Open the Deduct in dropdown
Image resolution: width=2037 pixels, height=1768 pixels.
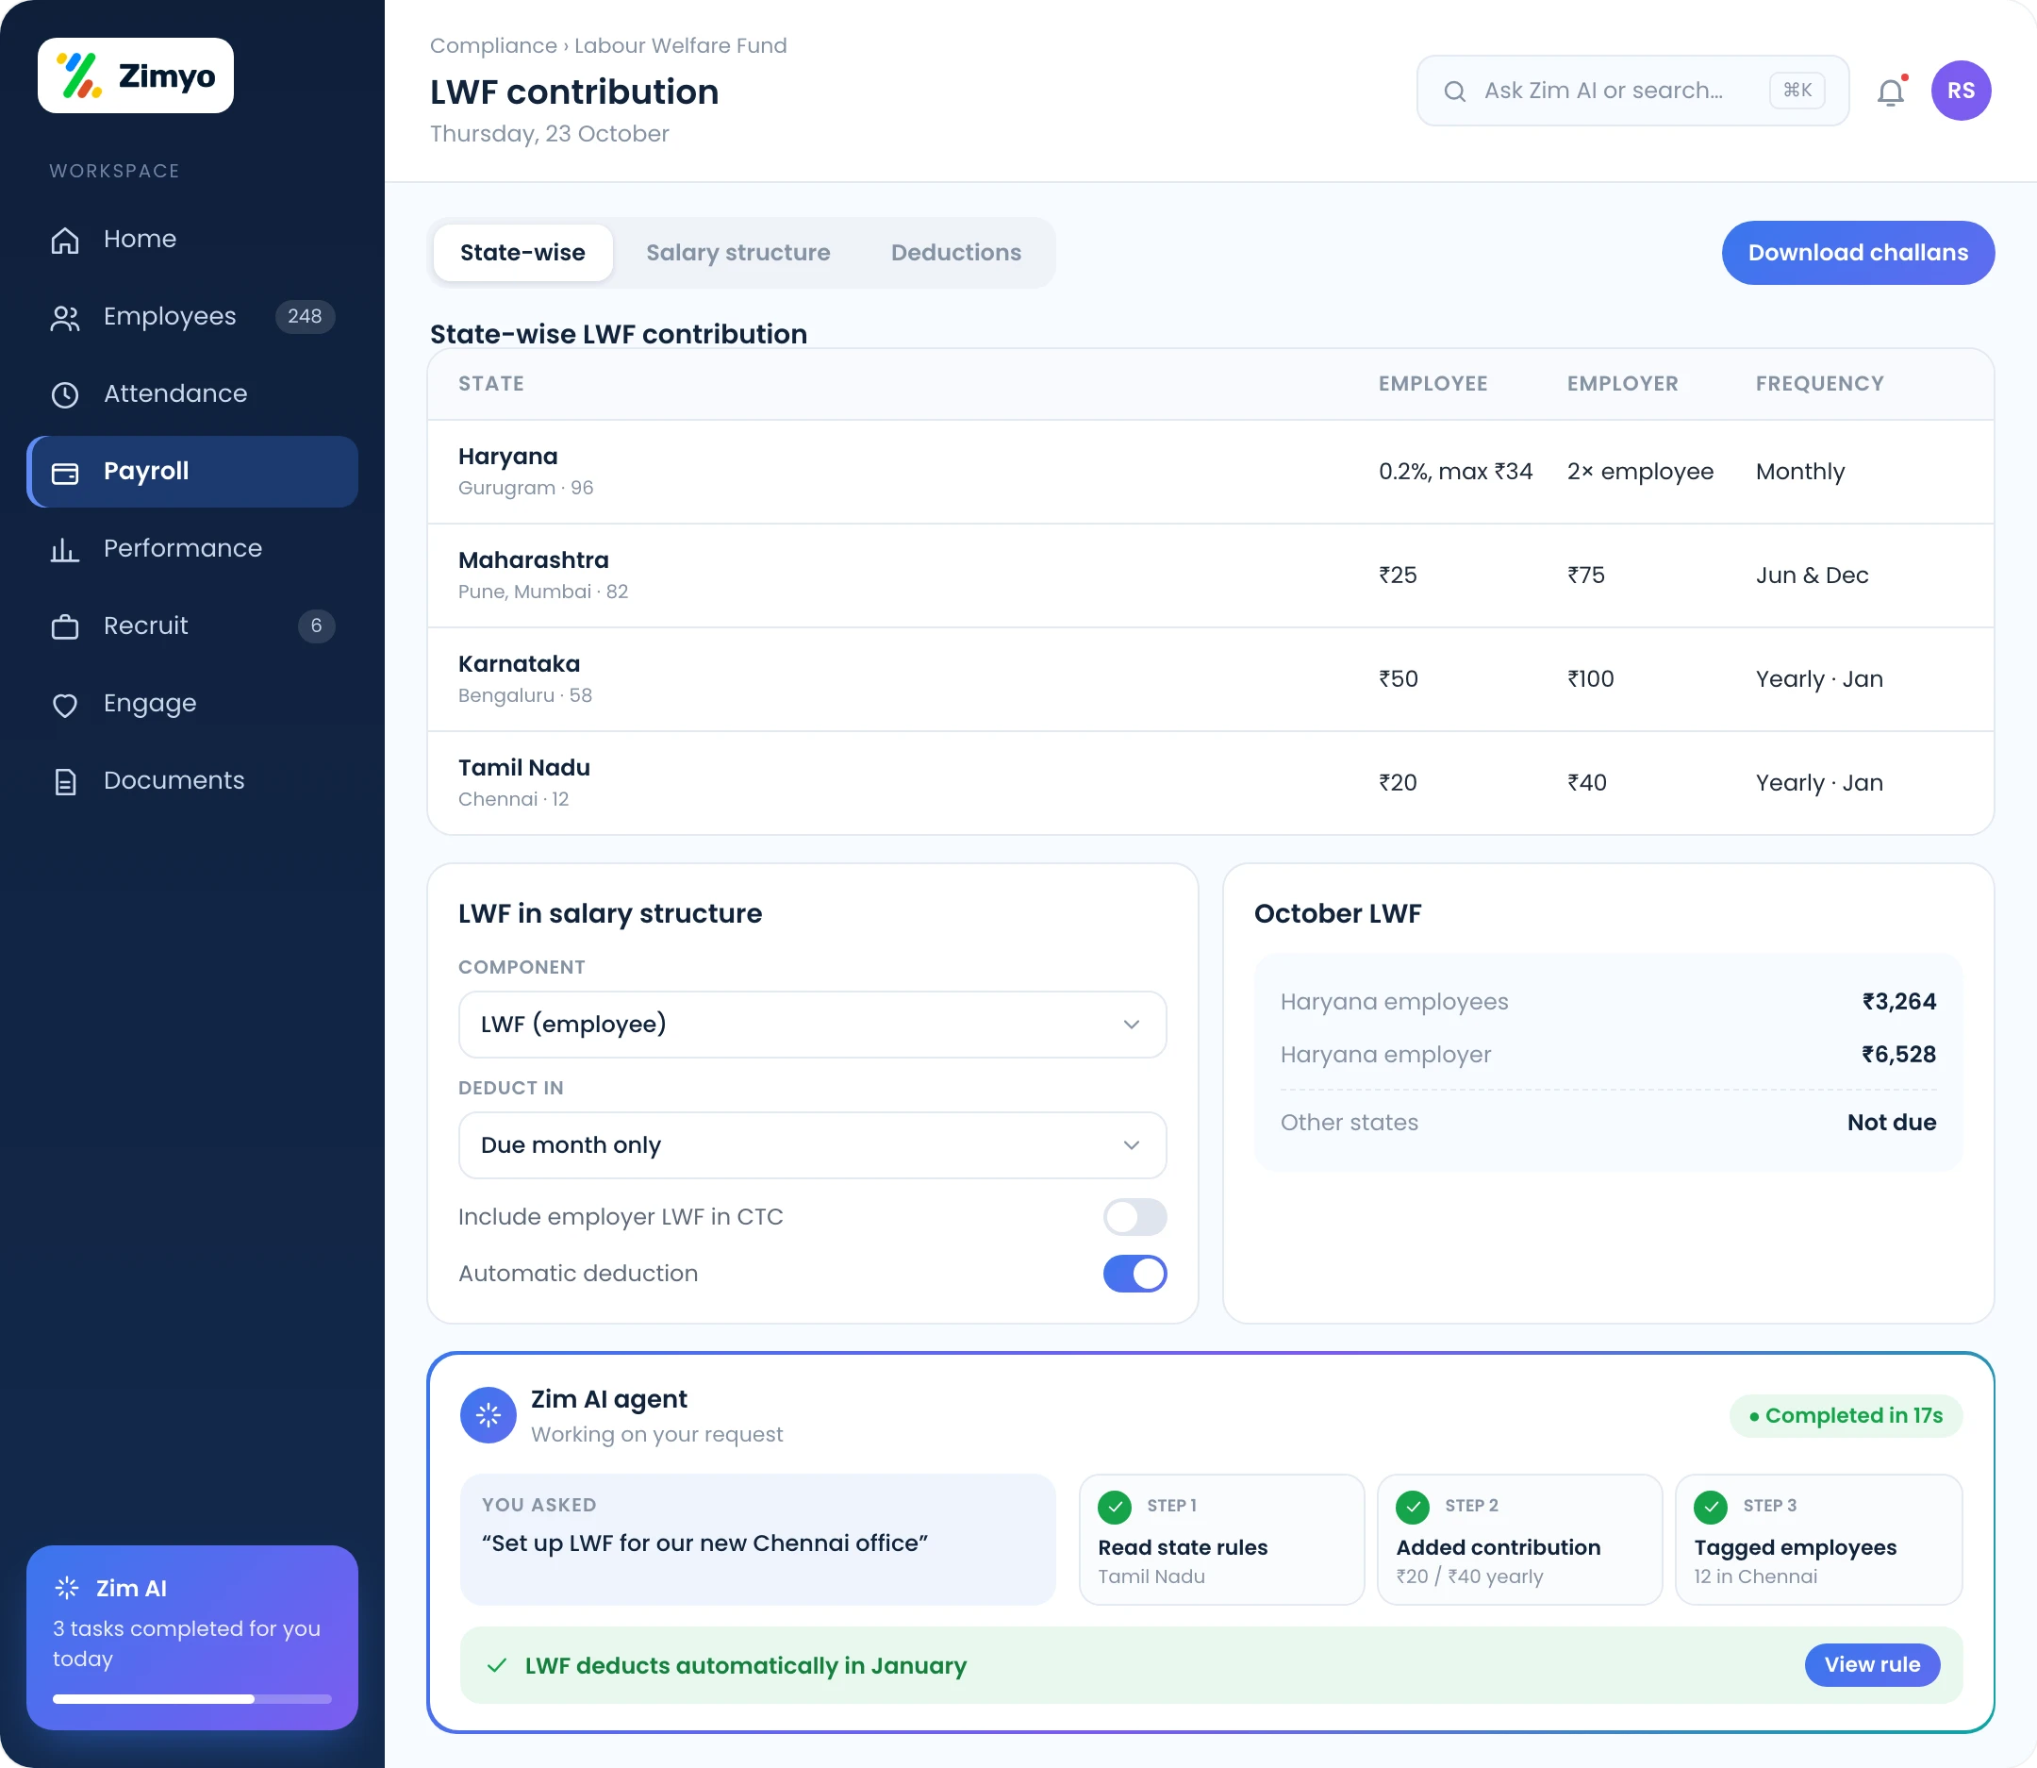(811, 1144)
